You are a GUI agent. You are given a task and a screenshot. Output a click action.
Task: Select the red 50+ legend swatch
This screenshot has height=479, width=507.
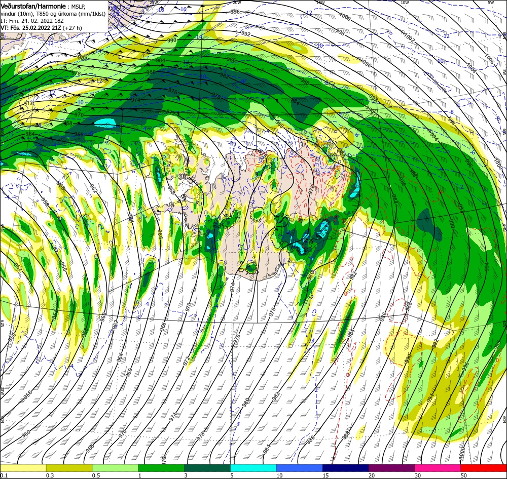484,468
